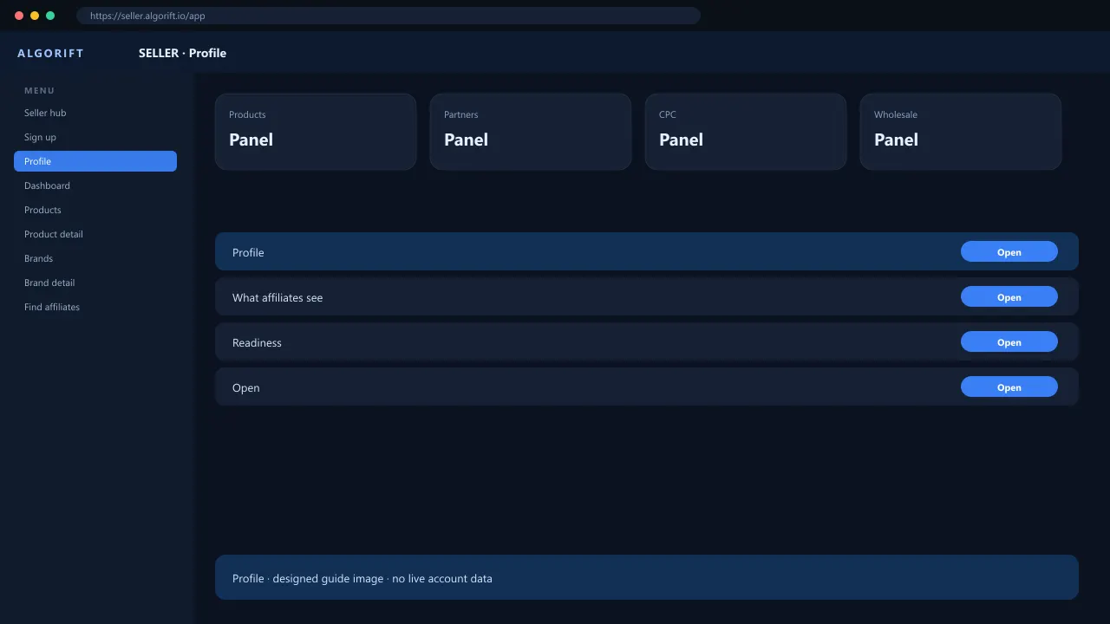1110x624 pixels.
Task: Click the SELLER · Profile header title
Action: coord(182,53)
